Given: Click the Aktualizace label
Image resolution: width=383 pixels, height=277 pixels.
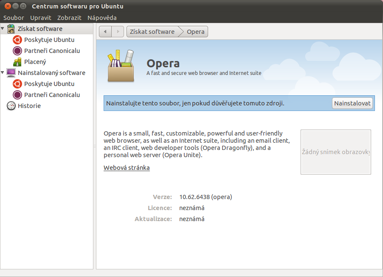Looking at the screenshot, I should click(153, 219).
